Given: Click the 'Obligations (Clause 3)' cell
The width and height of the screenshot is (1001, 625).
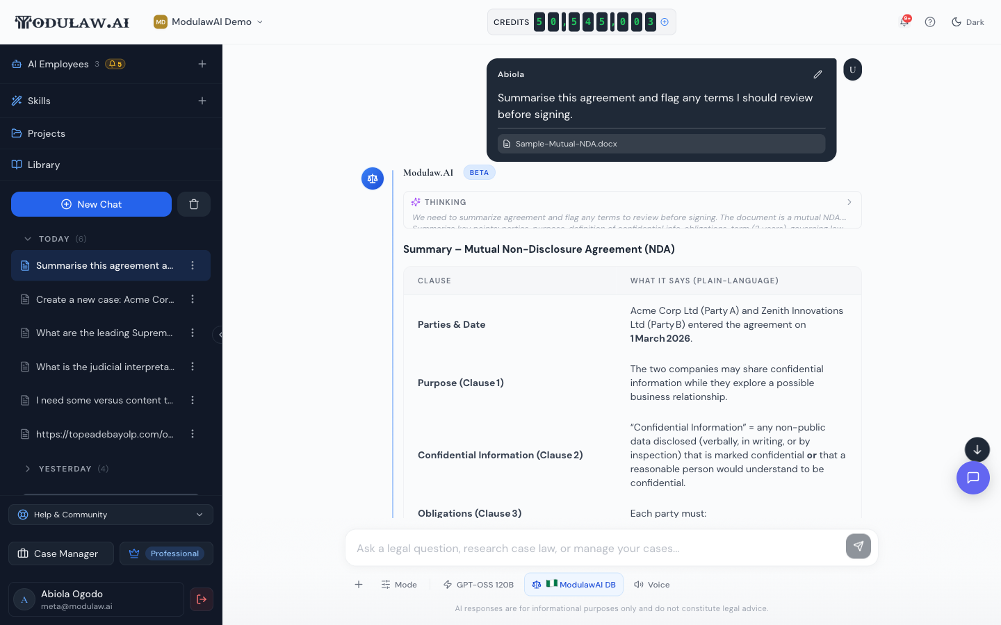Looking at the screenshot, I should click(x=470, y=513).
